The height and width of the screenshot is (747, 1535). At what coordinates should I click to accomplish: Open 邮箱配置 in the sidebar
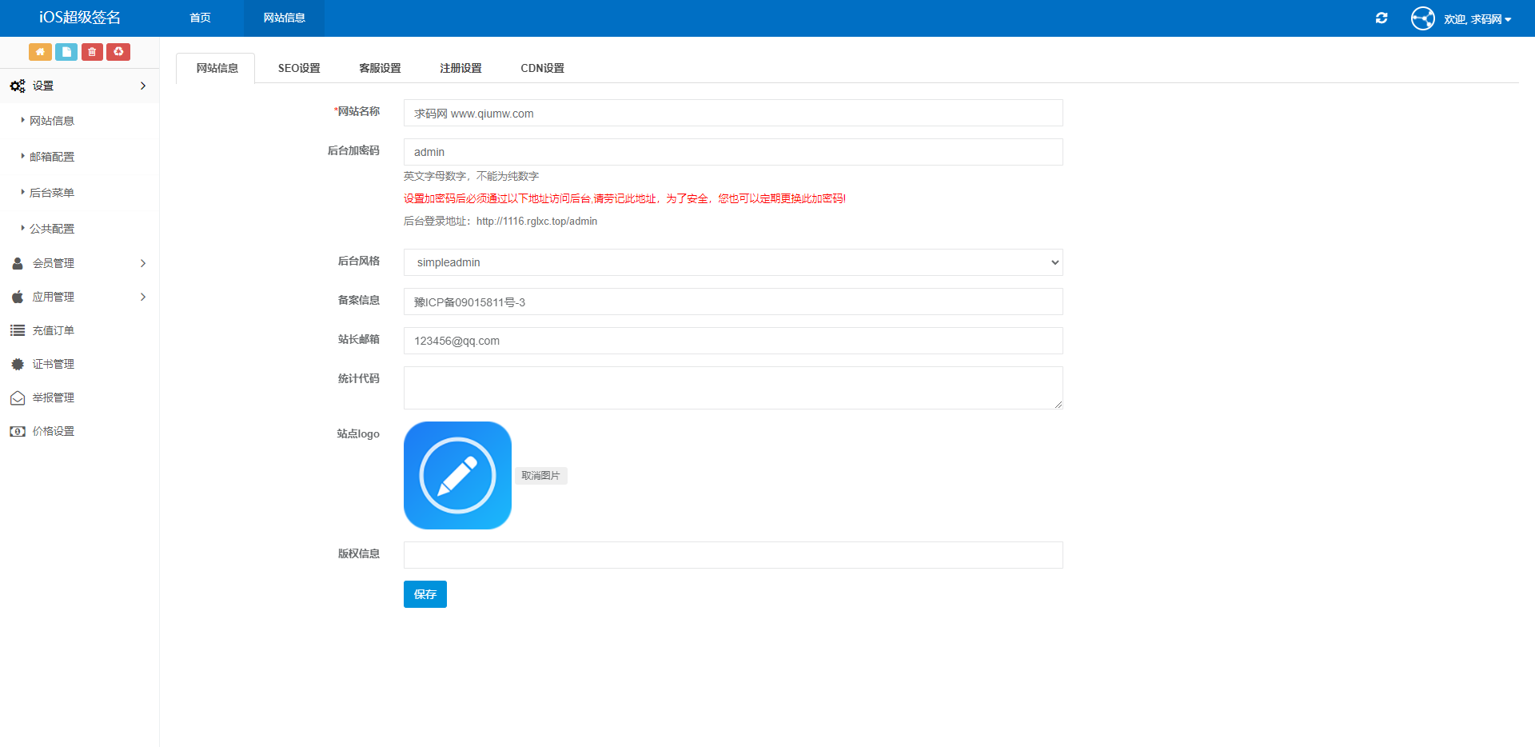[52, 157]
